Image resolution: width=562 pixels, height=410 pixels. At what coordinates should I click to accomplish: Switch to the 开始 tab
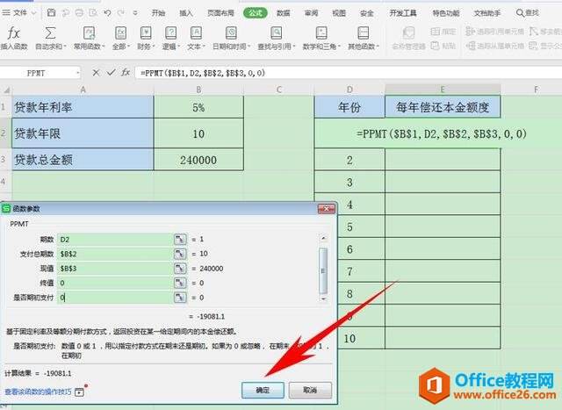[158, 13]
